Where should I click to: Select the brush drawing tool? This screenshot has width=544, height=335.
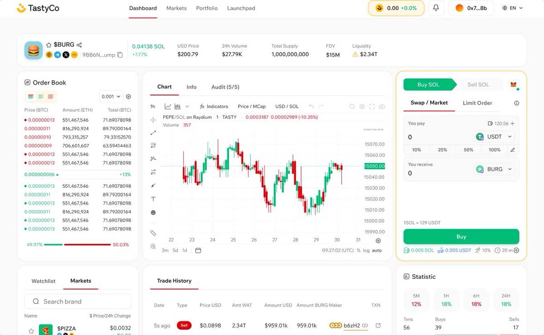pyautogui.click(x=153, y=185)
